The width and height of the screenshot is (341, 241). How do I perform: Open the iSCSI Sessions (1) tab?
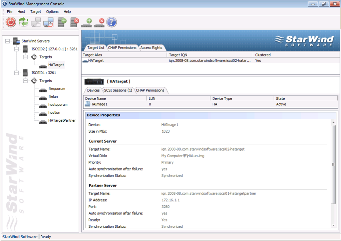click(118, 90)
